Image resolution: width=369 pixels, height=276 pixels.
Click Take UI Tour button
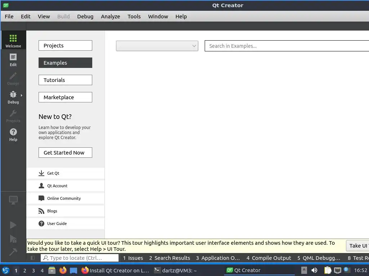[358, 246]
